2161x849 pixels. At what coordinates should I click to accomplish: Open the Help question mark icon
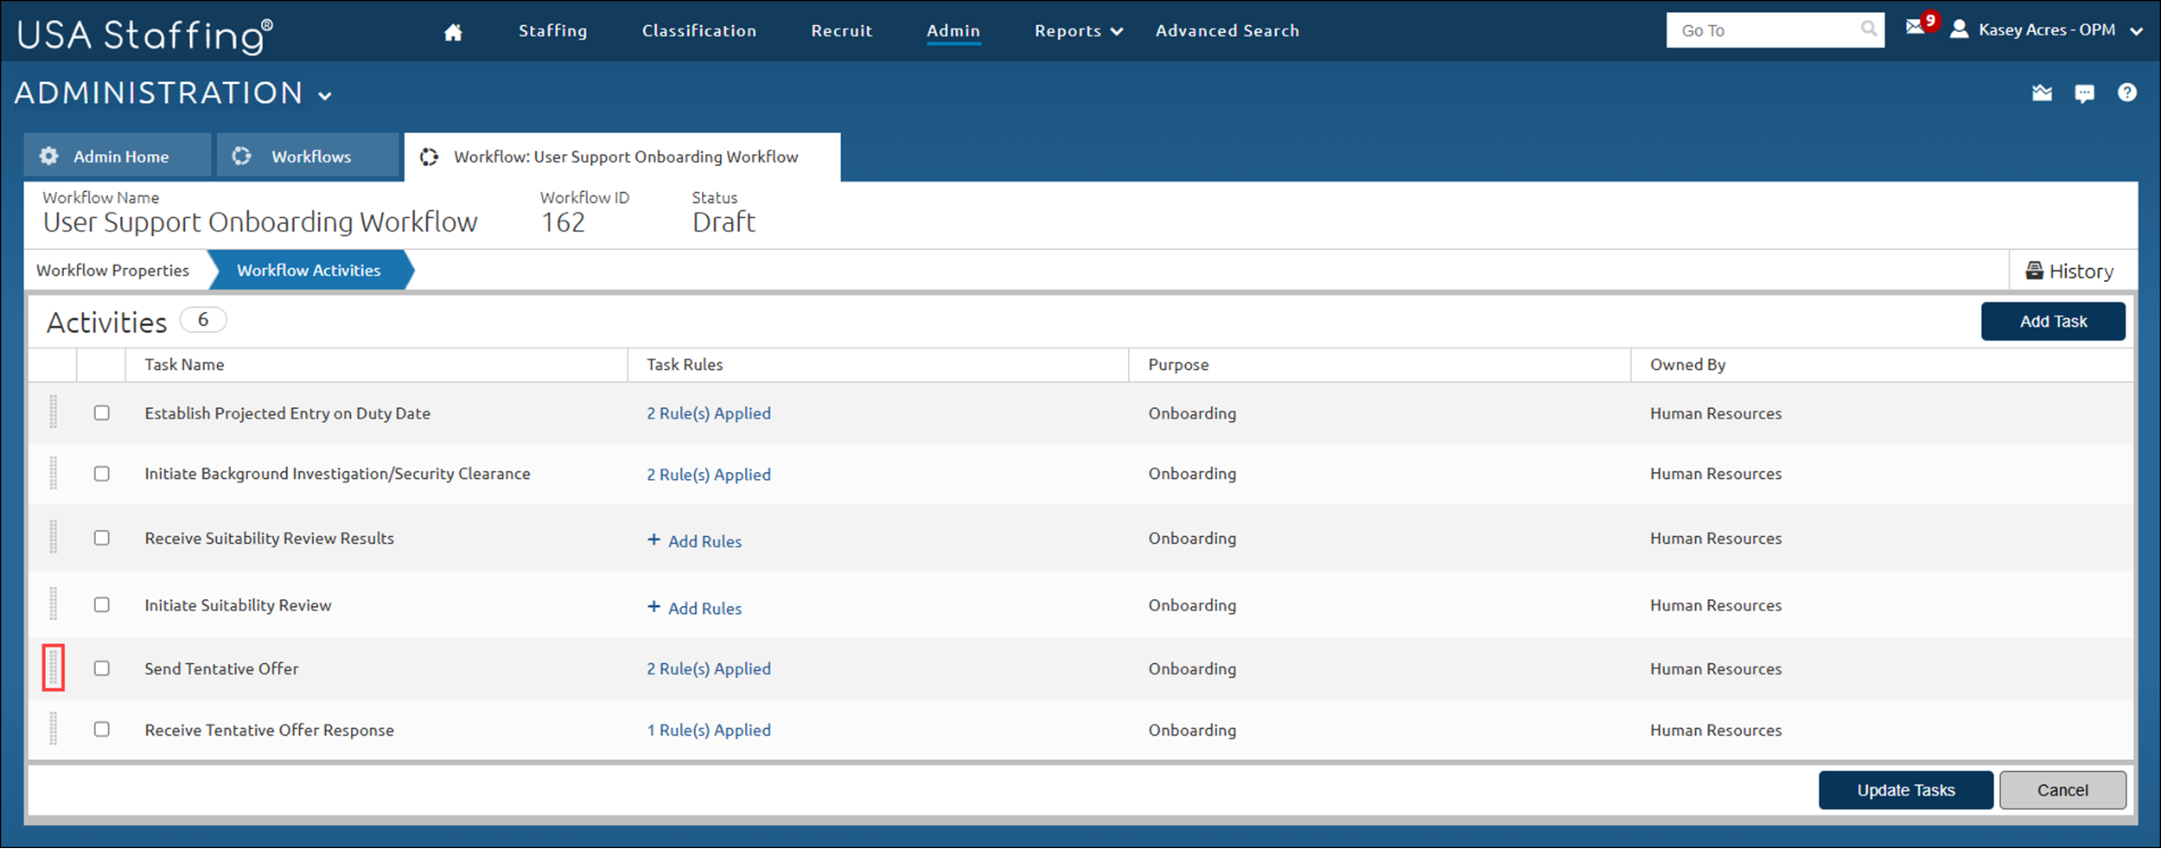tap(2127, 92)
